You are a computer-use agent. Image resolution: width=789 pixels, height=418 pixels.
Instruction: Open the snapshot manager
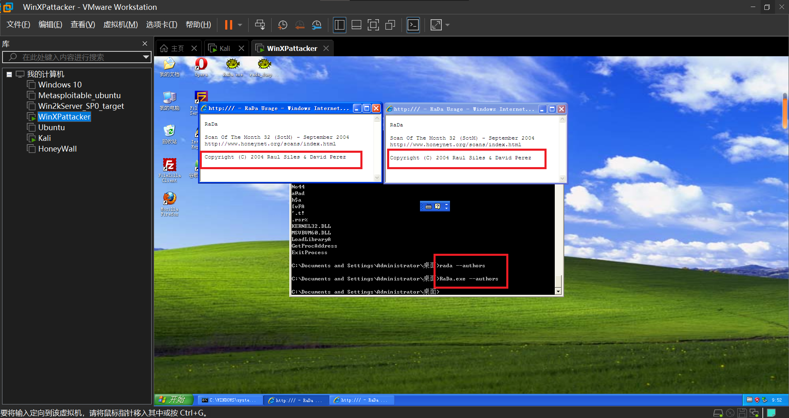316,25
